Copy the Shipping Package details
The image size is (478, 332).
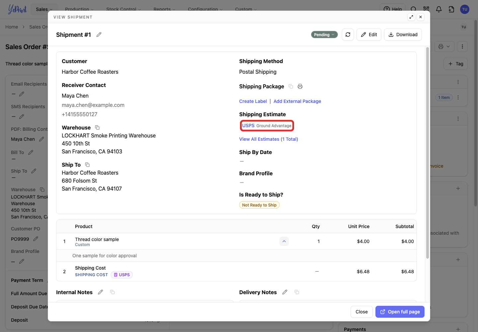point(291,86)
